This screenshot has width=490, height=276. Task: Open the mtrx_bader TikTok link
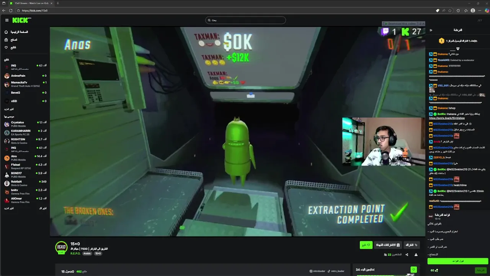click(336, 271)
